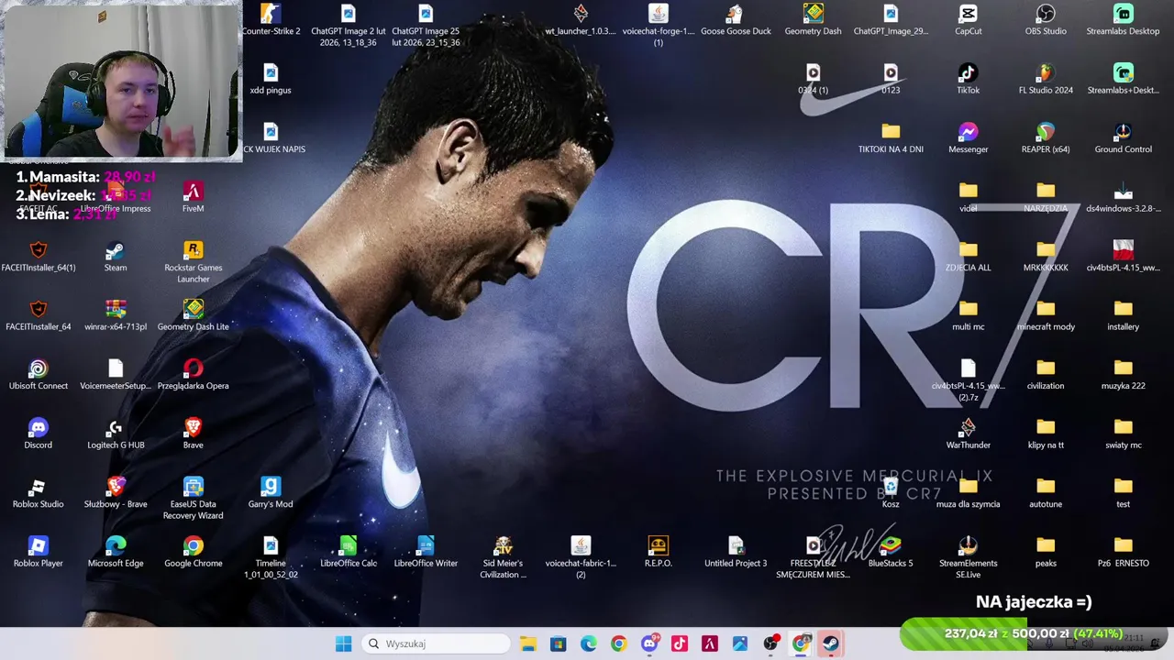The width and height of the screenshot is (1174, 660).
Task: Open the LibreOffice Writer shortcut
Action: (x=426, y=552)
